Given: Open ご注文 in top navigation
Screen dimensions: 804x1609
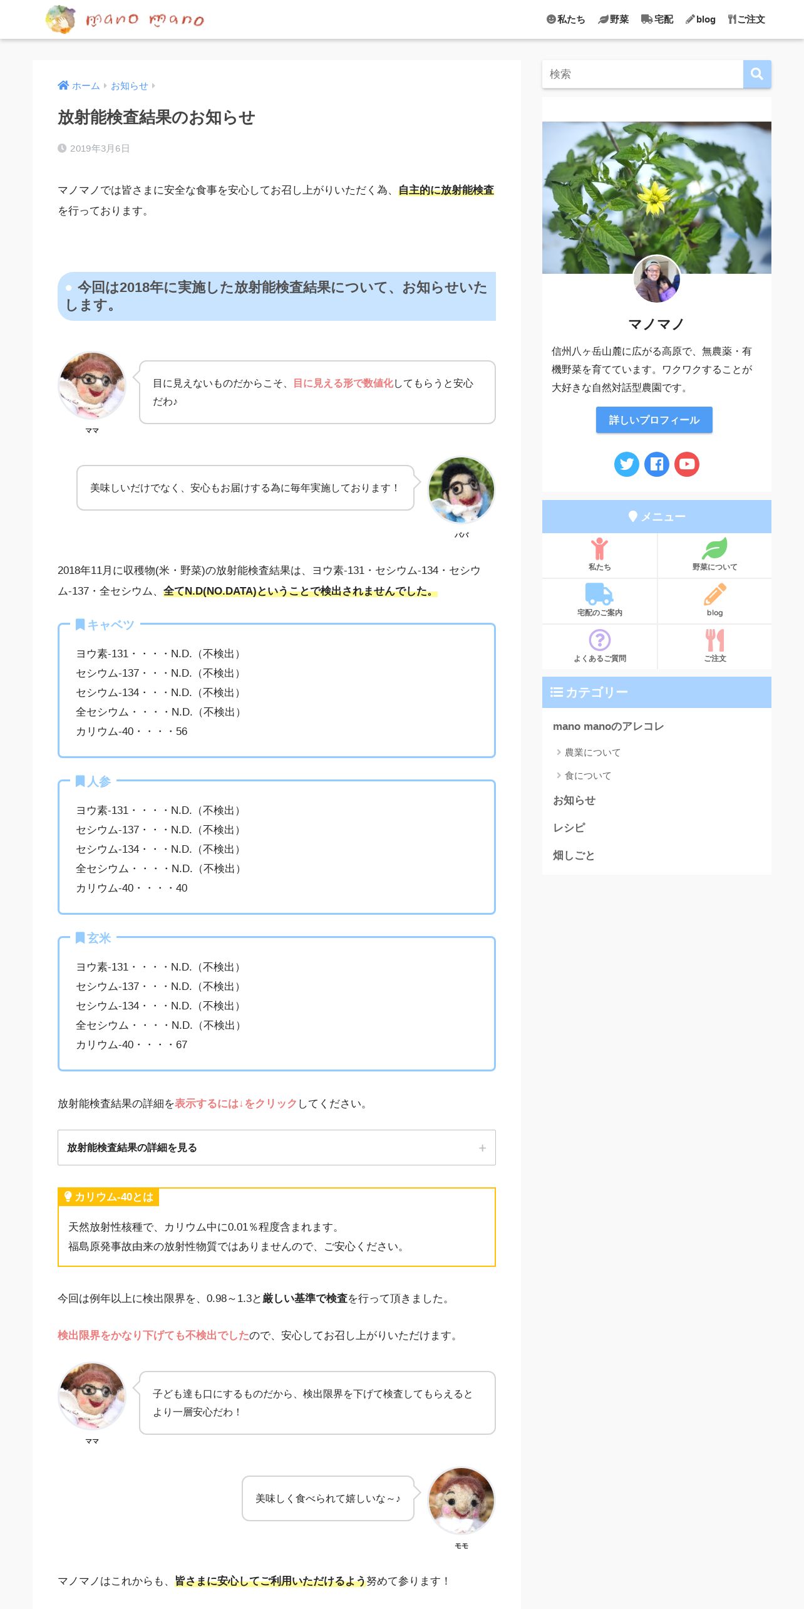Looking at the screenshot, I should [x=746, y=19].
